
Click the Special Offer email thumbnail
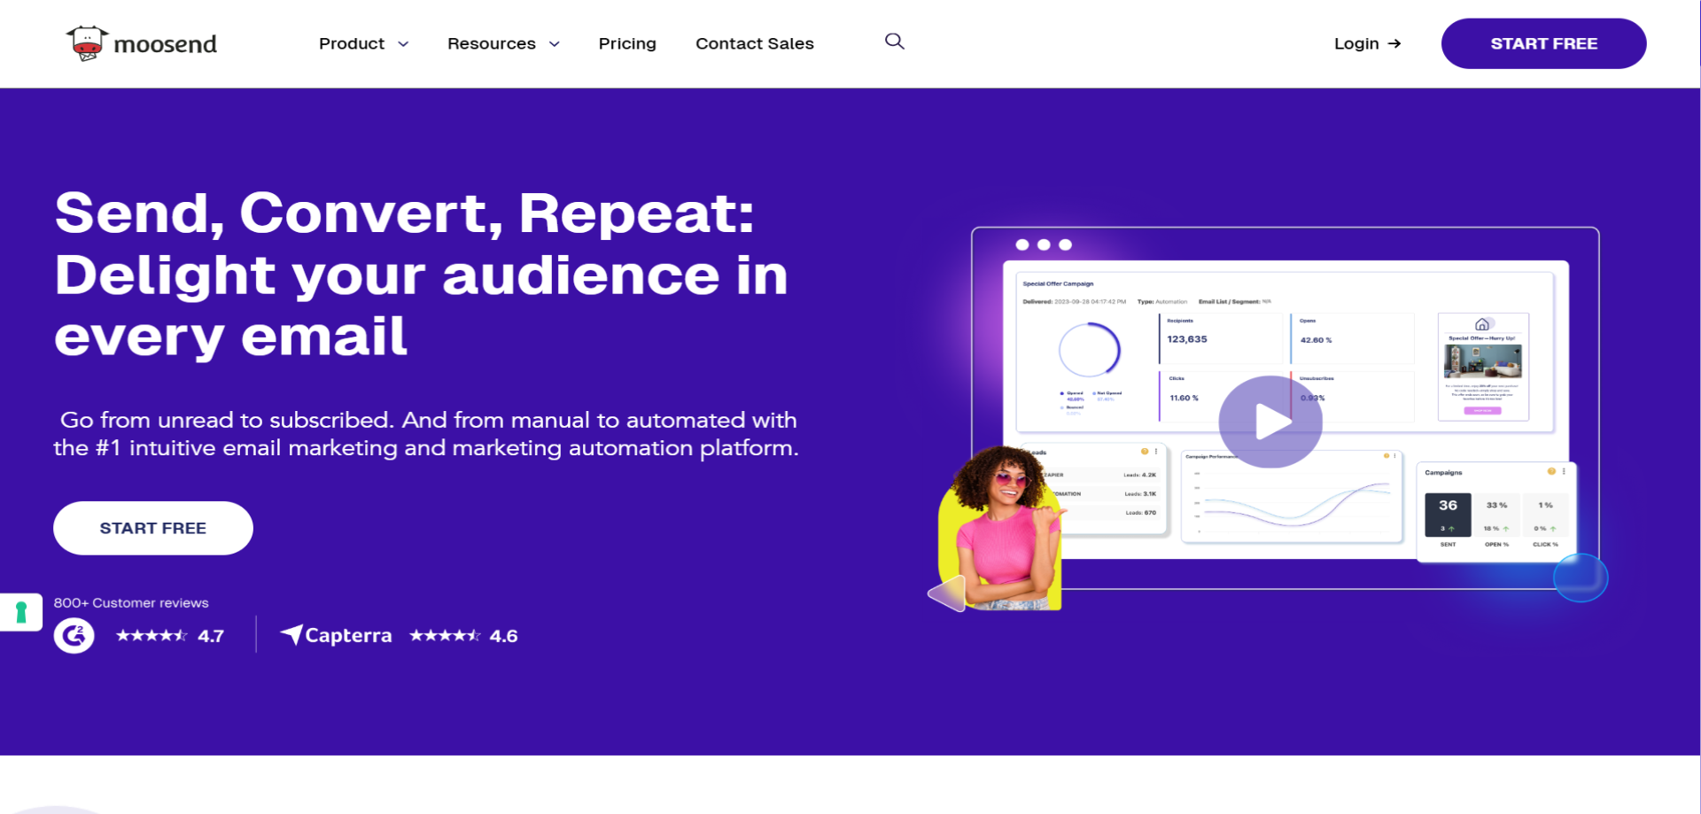point(1483,367)
